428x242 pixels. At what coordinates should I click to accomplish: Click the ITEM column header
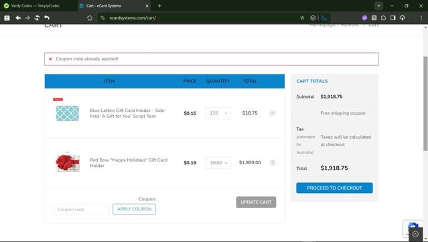(109, 81)
